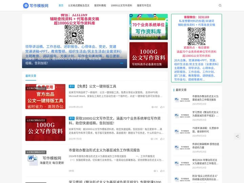The width and height of the screenshot is (244, 183).
Task: Click the red 1000G公文写作资料 banner at top
Action: (149, 55)
